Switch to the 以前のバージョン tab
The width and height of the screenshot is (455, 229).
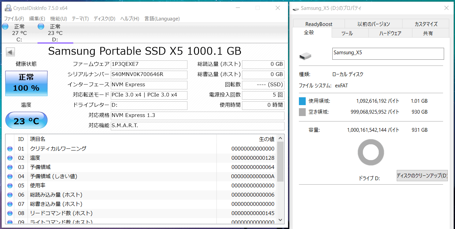(374, 24)
